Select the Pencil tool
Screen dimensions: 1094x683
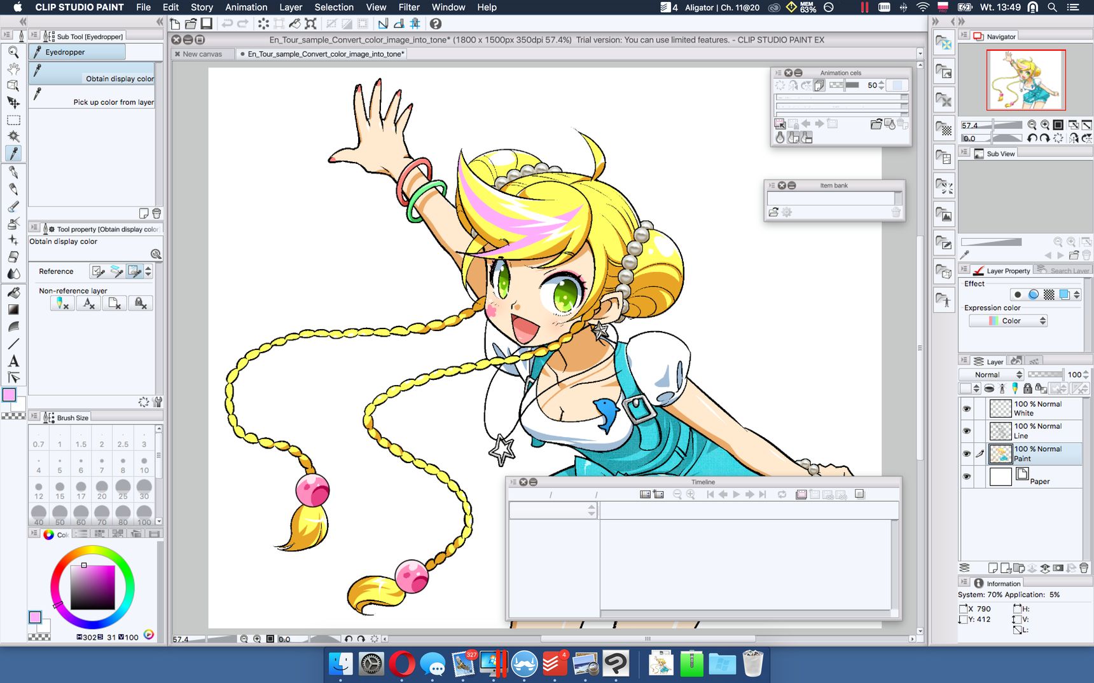pos(13,189)
